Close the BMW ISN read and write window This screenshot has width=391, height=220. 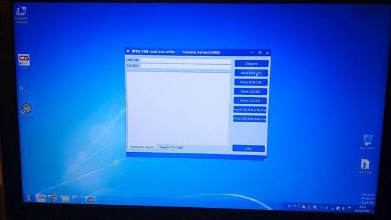click(268, 53)
